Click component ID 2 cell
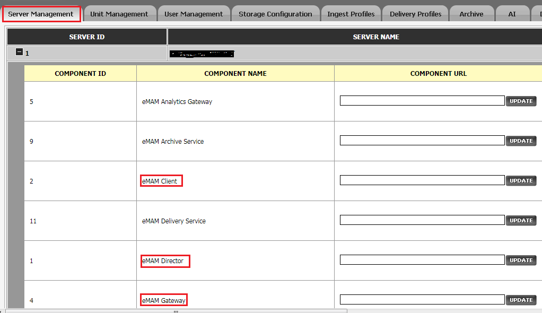The width and height of the screenshot is (542, 313). tap(80, 181)
